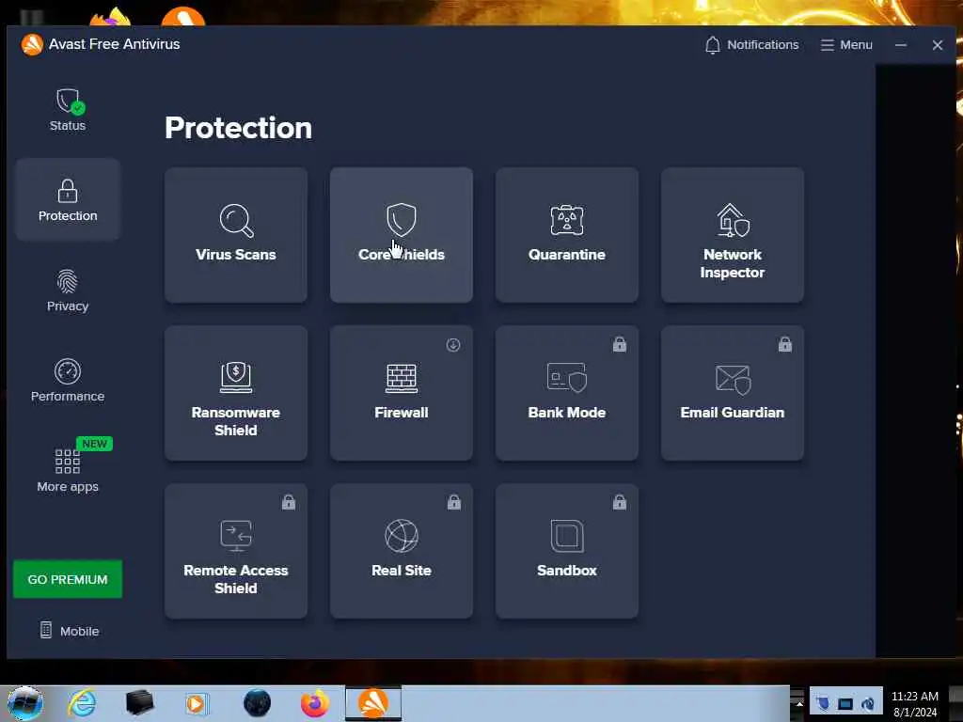
Task: Open the Real Site tile
Action: point(401,551)
